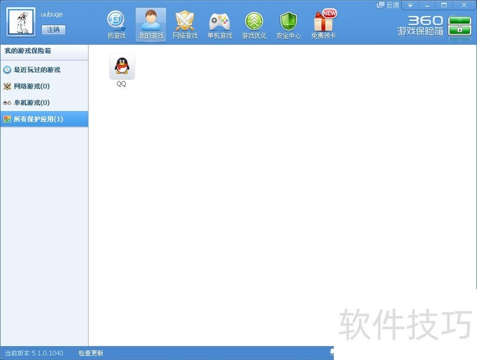The width and height of the screenshot is (477, 360).
Task: Click the 我的游戏保险箱 sidebar header
Action: tap(44, 51)
